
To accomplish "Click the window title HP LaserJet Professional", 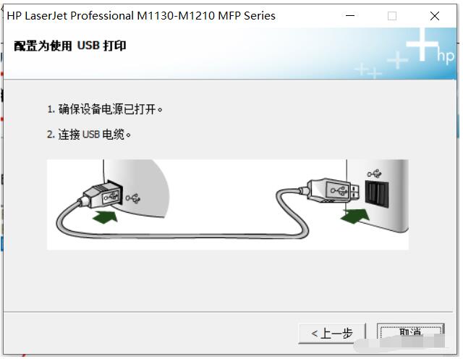I will tap(141, 16).
